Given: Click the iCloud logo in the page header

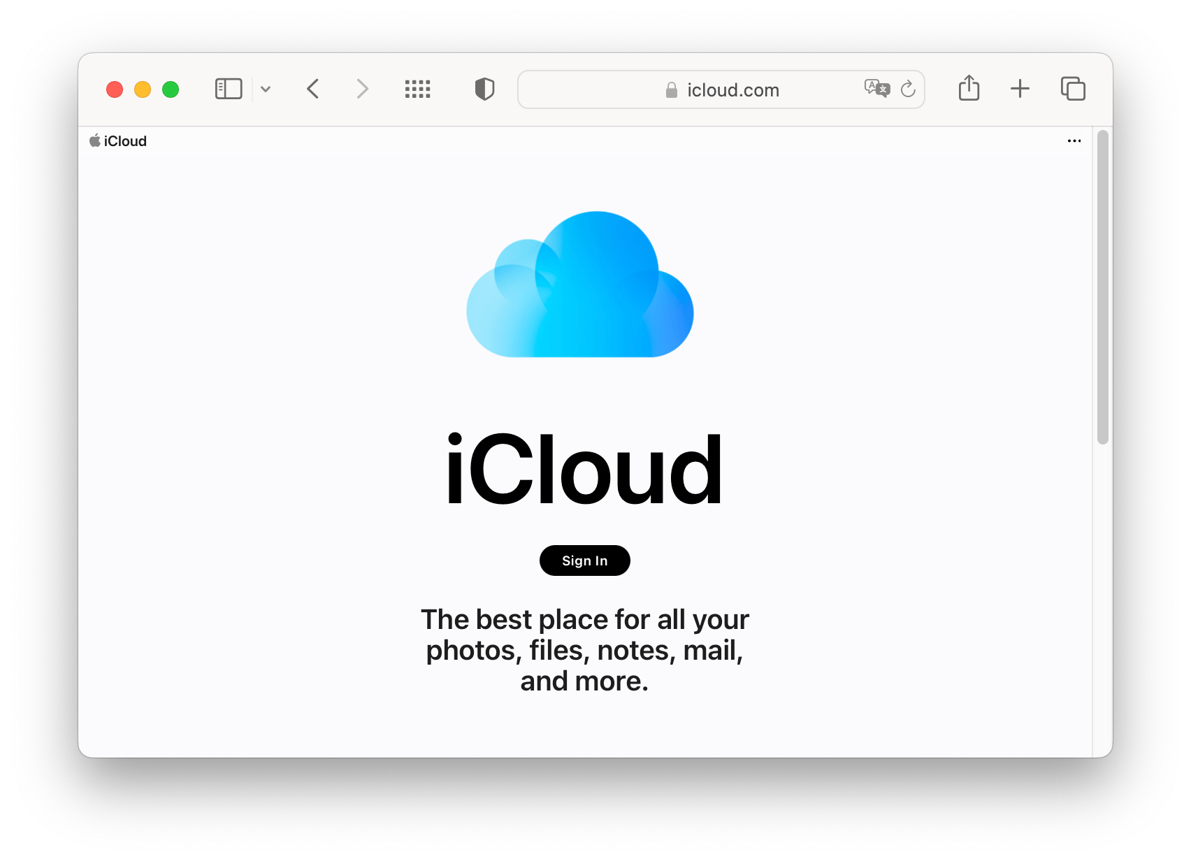Looking at the screenshot, I should tap(118, 141).
